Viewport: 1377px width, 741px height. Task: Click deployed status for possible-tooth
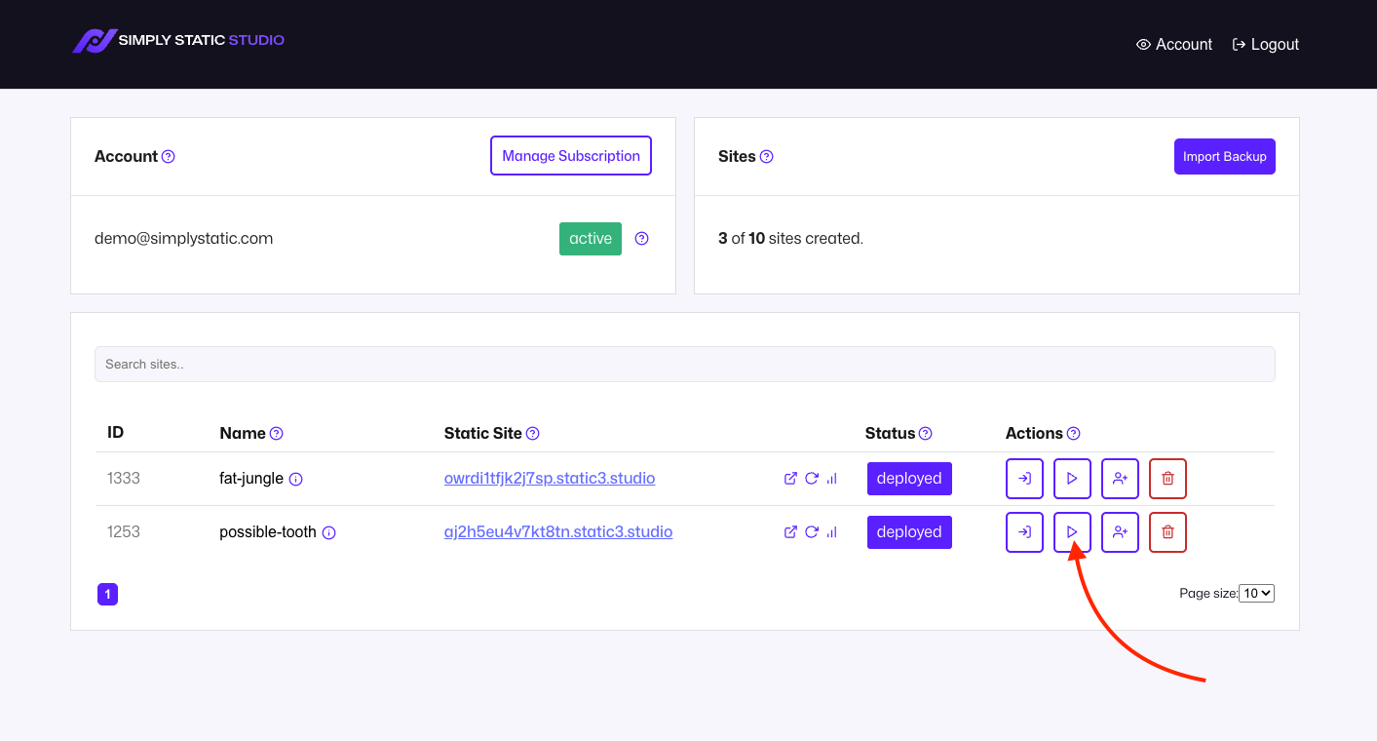click(909, 532)
